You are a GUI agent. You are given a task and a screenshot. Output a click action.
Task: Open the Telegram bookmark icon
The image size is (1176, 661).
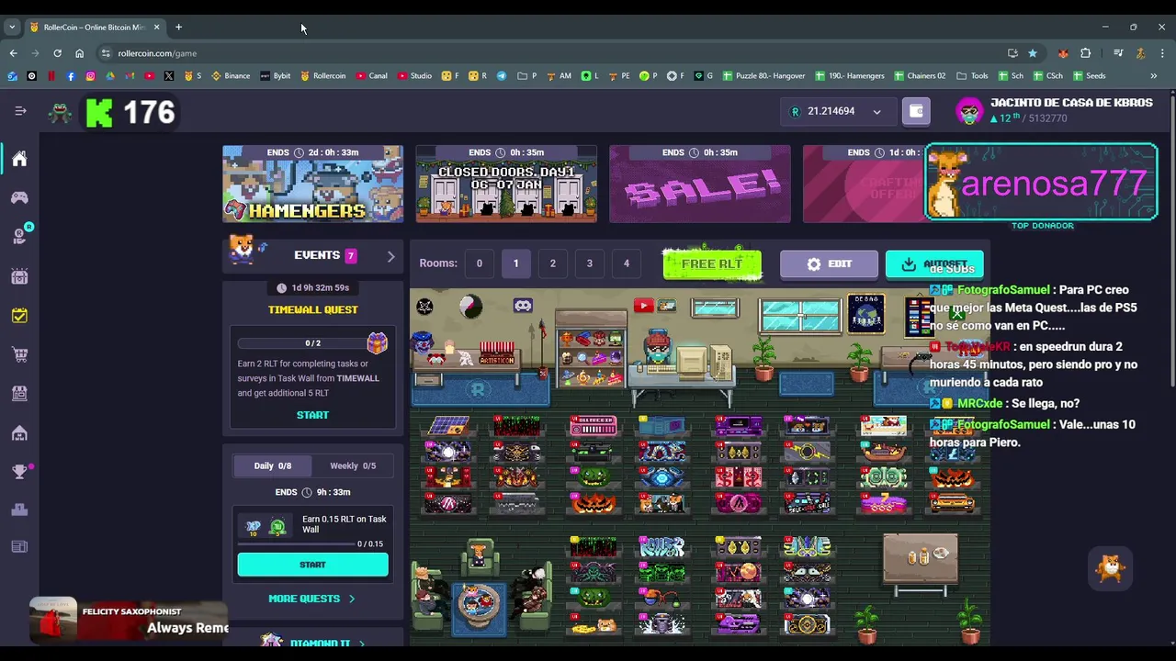502,76
